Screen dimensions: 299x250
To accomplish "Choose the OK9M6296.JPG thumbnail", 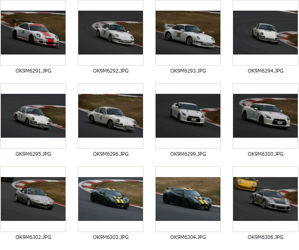I will click(111, 116).
